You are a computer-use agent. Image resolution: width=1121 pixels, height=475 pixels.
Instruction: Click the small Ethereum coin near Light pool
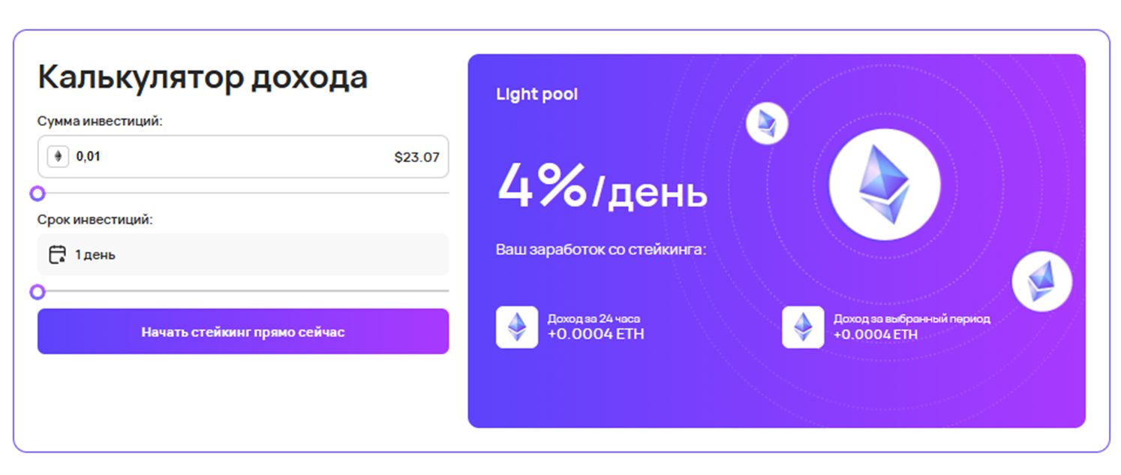[x=767, y=123]
